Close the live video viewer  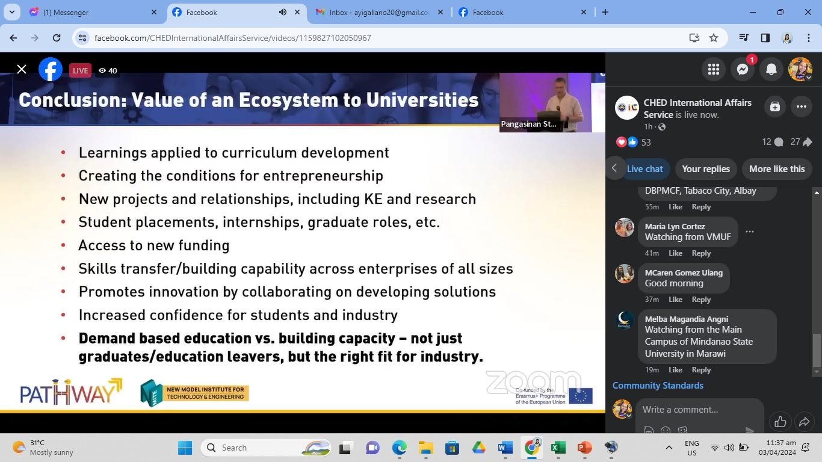22,70
